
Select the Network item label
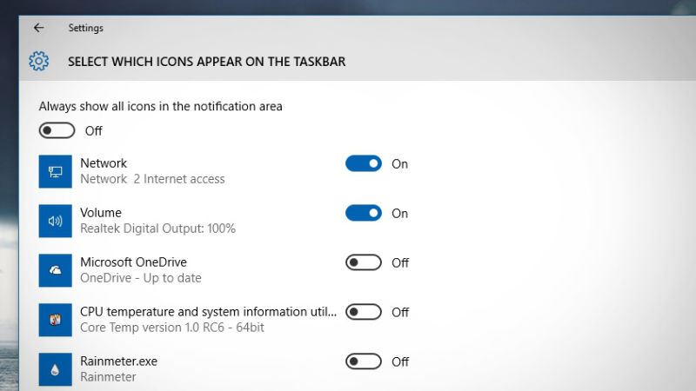click(x=104, y=163)
